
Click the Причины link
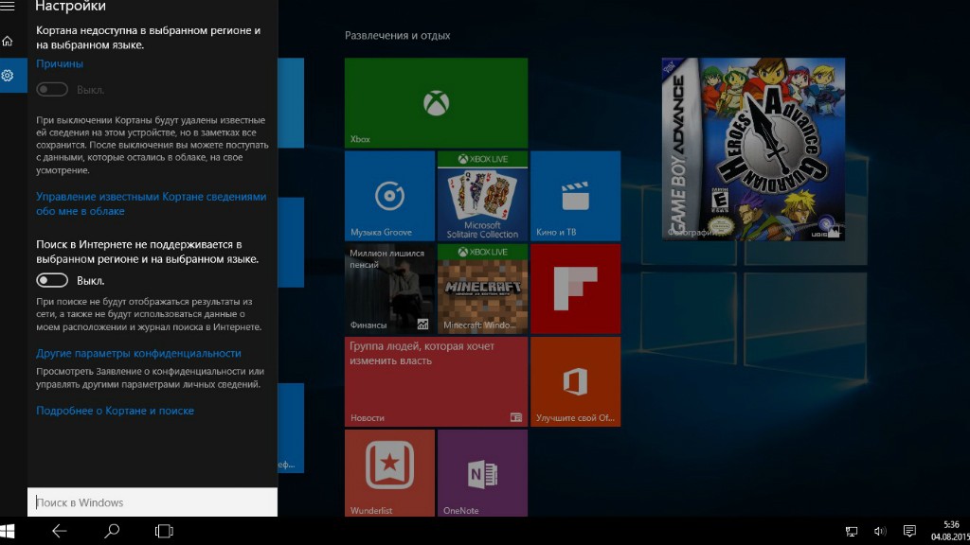(x=60, y=63)
